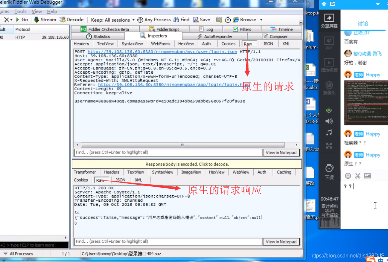Switch to the FiddlerScript tab
Viewport: 388px width, 262px height.
(x=164, y=29)
